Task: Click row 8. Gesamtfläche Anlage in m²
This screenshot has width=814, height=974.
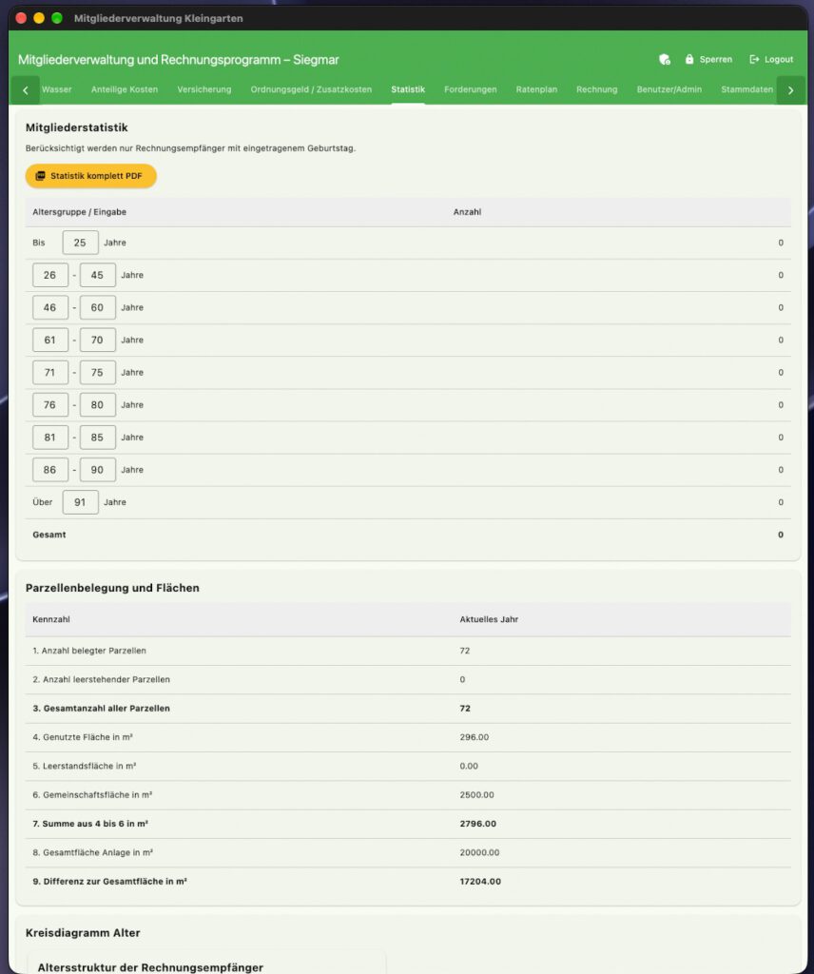Action: click(408, 853)
